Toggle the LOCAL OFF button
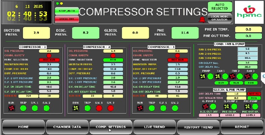Image resolution: width=265 pixels, height=135 pixels. click(67, 19)
